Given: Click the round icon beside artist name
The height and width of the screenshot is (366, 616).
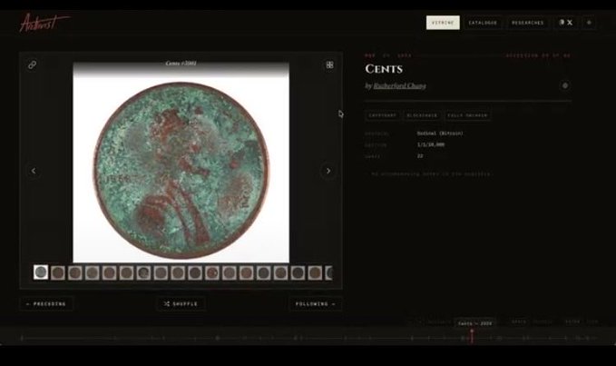Looking at the screenshot, I should coord(565,85).
